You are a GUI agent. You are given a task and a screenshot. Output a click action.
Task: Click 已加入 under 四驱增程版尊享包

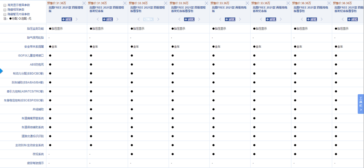point(148,19)
